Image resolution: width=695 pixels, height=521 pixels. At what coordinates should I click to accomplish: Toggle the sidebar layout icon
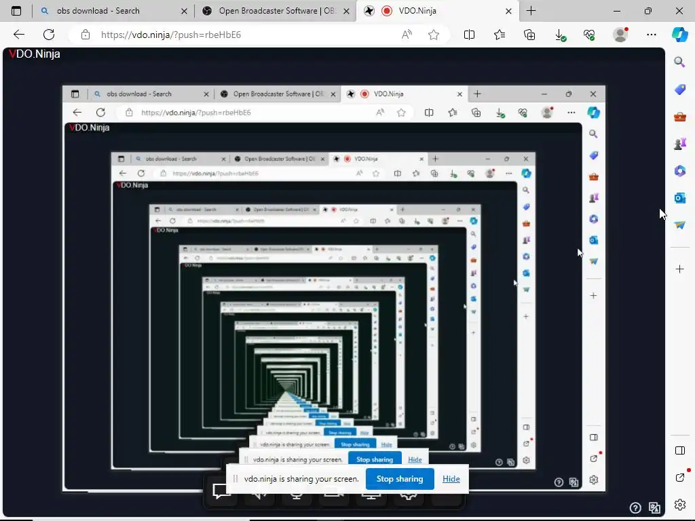tap(680, 450)
